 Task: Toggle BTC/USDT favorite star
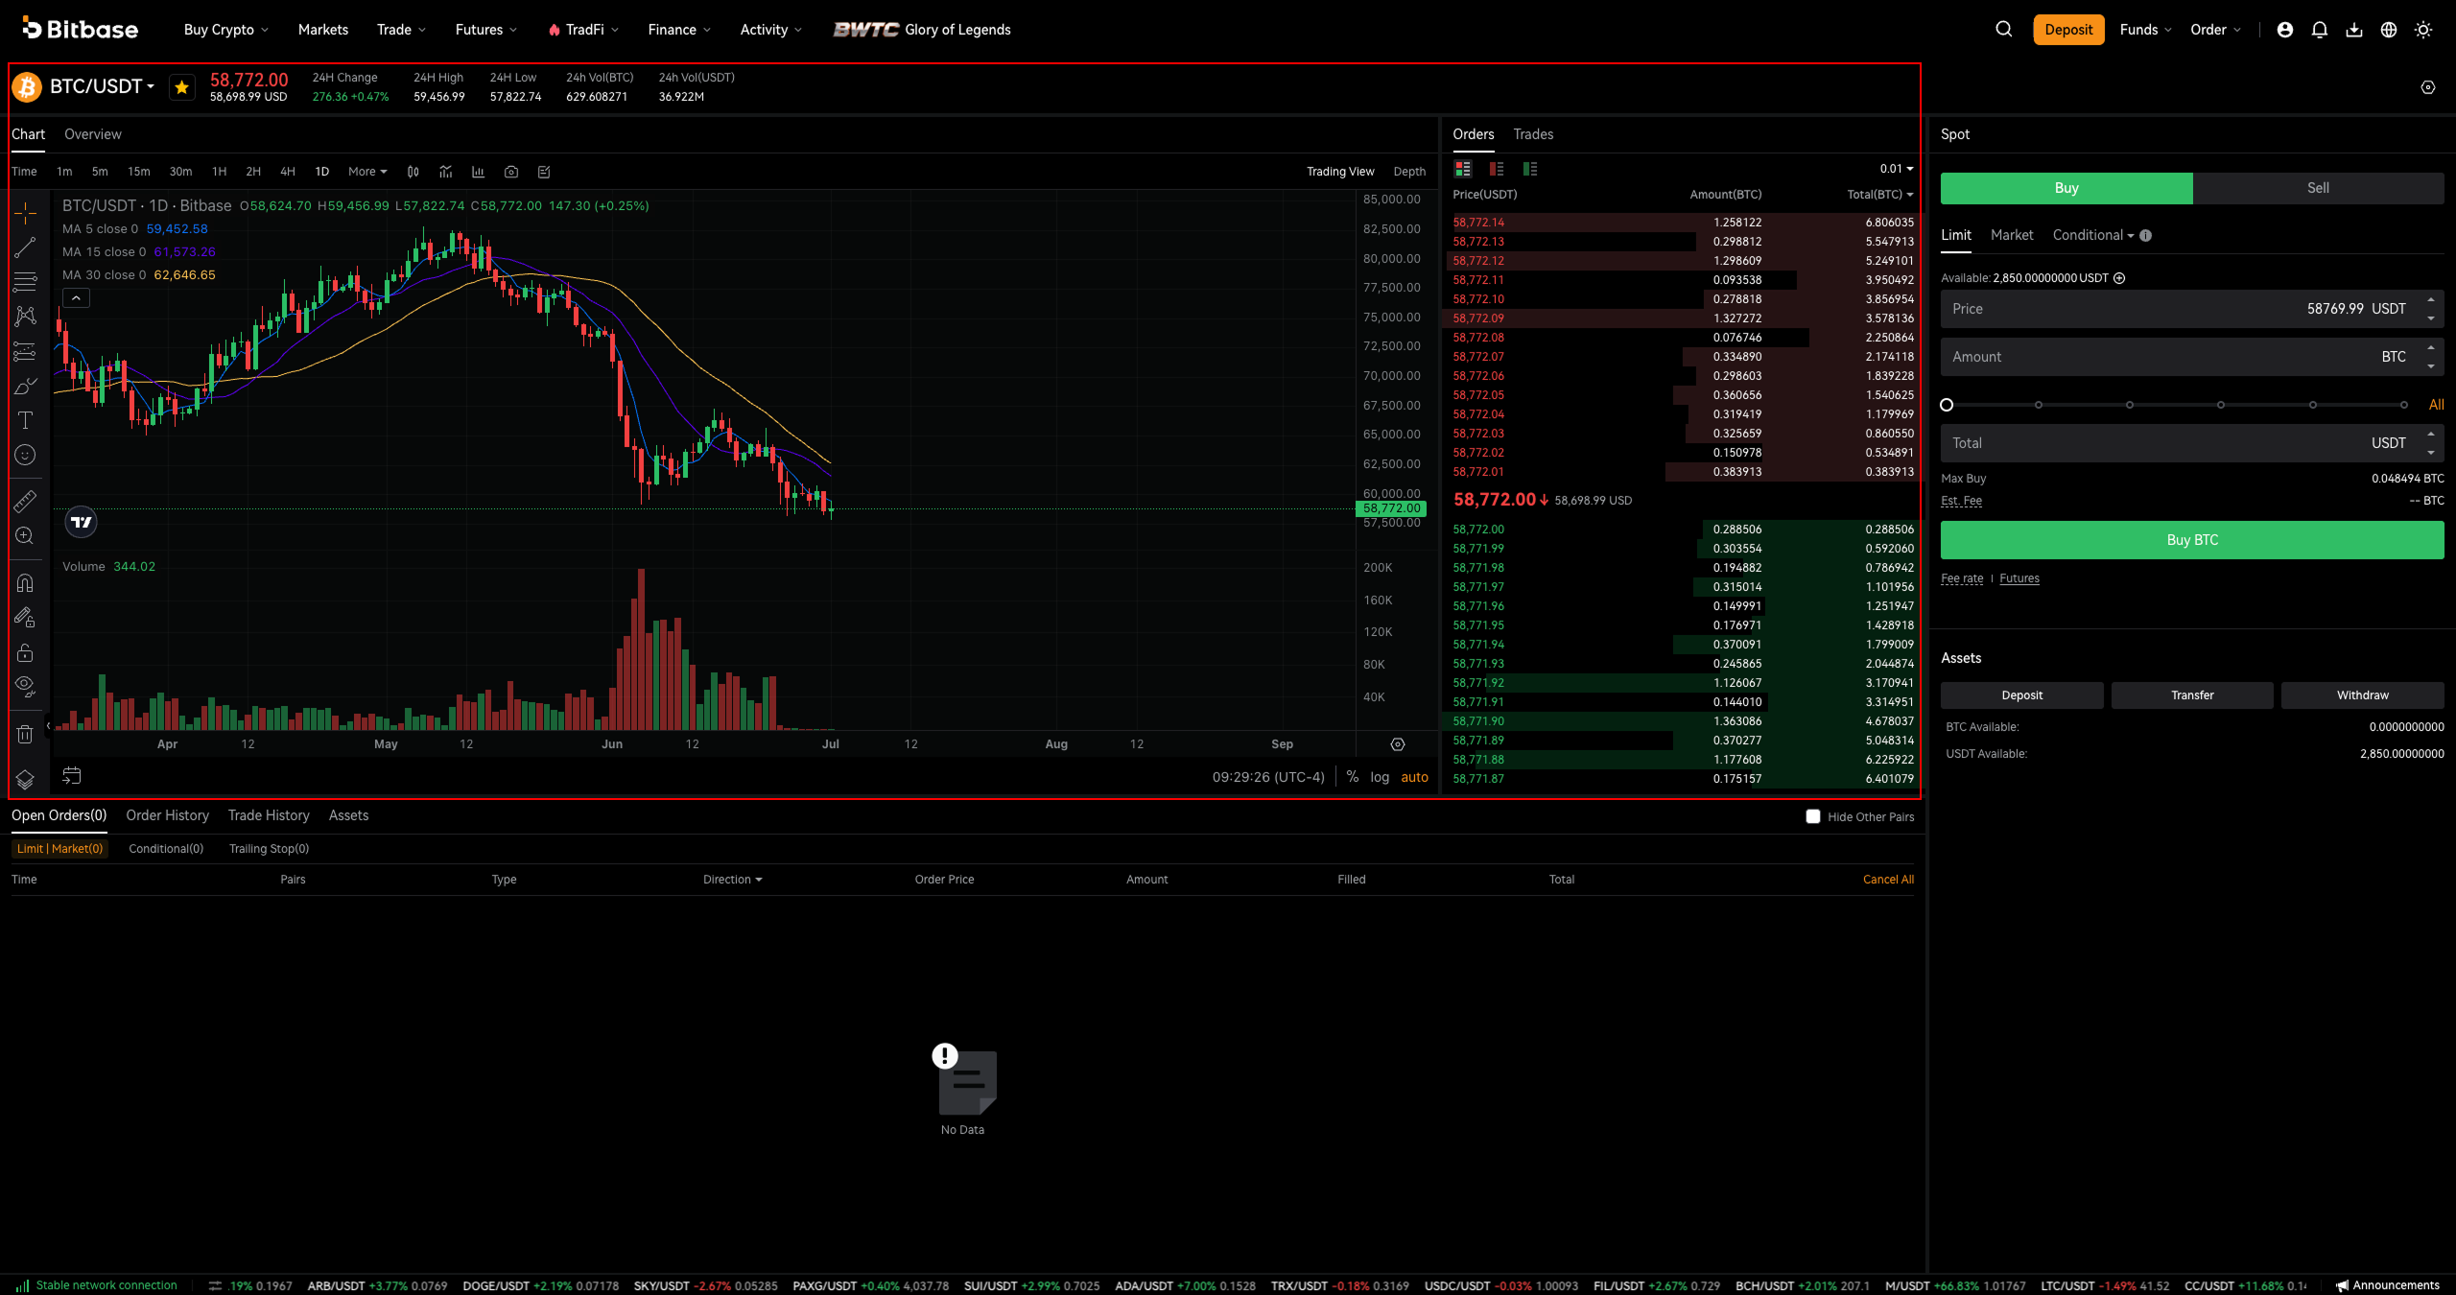tap(181, 87)
